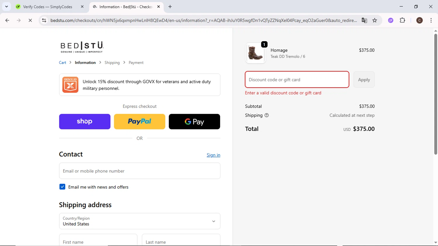Click the quantity badge 1 on product
Screen dimensions: 438x246
coord(264,44)
